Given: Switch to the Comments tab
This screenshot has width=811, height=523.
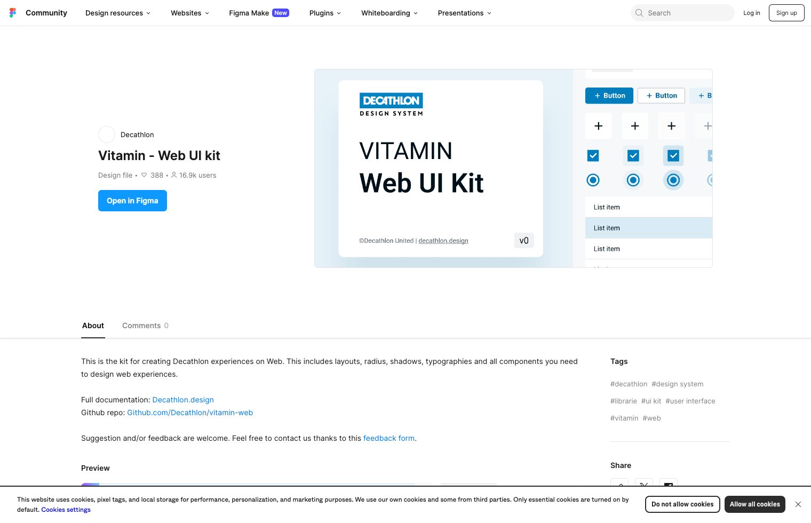Looking at the screenshot, I should click(x=141, y=326).
